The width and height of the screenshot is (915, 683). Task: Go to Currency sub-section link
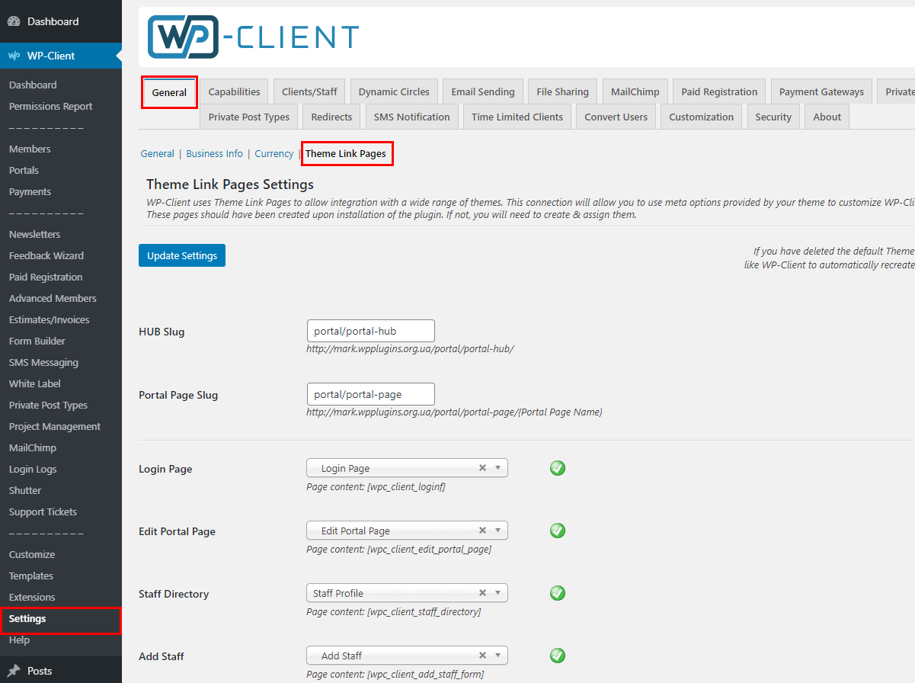tap(274, 153)
